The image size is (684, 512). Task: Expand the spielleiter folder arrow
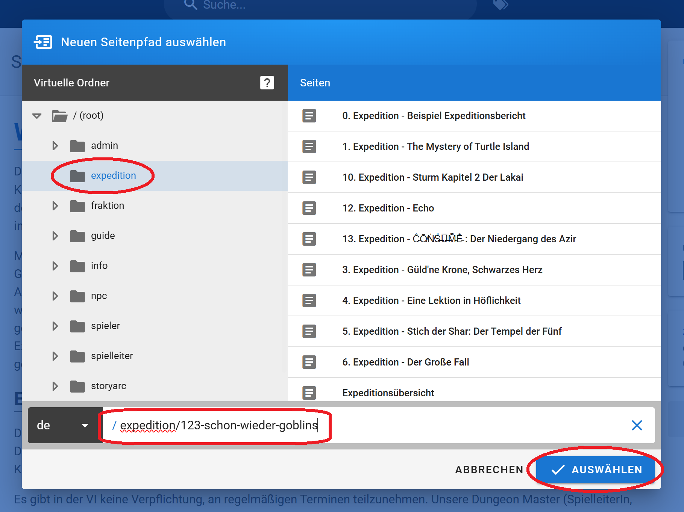pyautogui.click(x=55, y=356)
